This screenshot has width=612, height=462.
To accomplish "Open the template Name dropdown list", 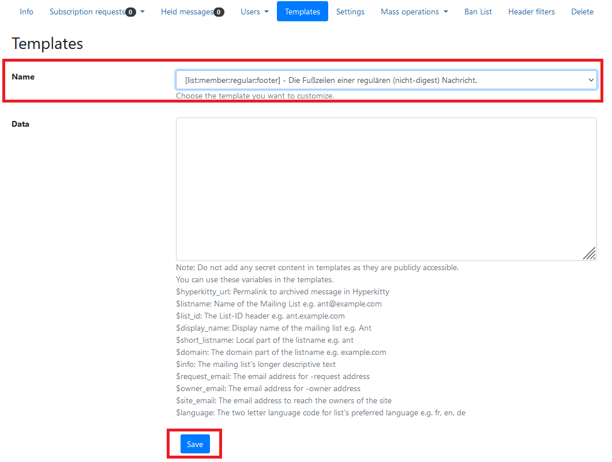I will click(x=385, y=80).
